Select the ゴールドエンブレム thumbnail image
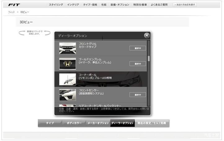224x141 pixels. 68,64
